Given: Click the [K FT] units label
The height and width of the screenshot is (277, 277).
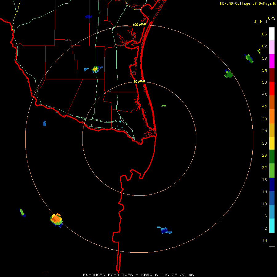Looking at the screenshot, I should 260,21.
